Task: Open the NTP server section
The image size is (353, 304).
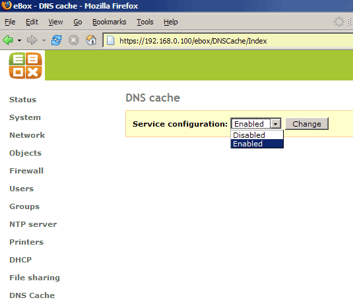Action: click(33, 224)
